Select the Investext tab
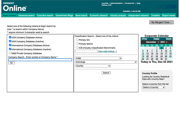The image size is (180, 120). [x=155, y=15]
